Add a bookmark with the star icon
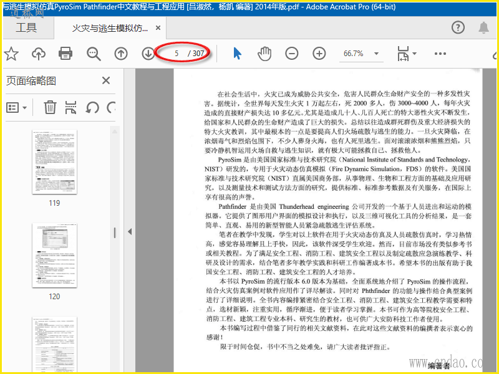Screen dimensions: 499x374 tap(11, 54)
